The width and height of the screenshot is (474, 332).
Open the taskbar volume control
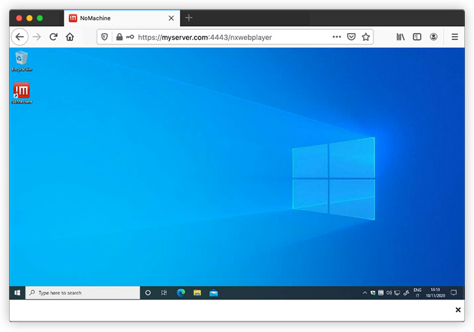coord(388,293)
